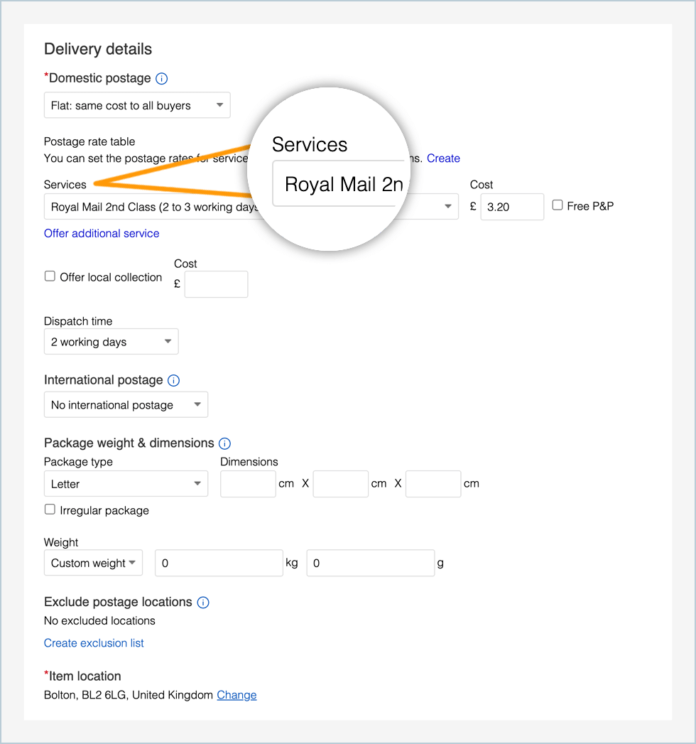The width and height of the screenshot is (696, 744).
Task: Focus the local collection cost field
Action: tap(216, 284)
